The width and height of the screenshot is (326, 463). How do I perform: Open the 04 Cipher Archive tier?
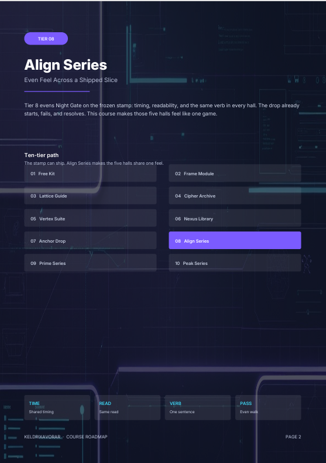[x=235, y=196]
